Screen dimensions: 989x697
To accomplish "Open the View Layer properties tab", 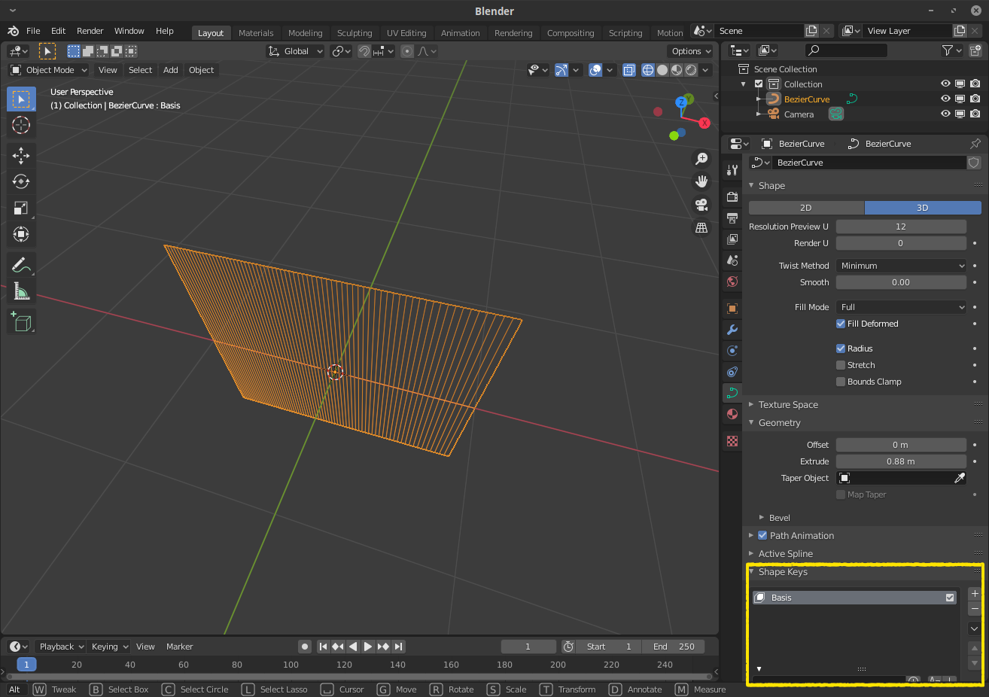I will (x=732, y=239).
